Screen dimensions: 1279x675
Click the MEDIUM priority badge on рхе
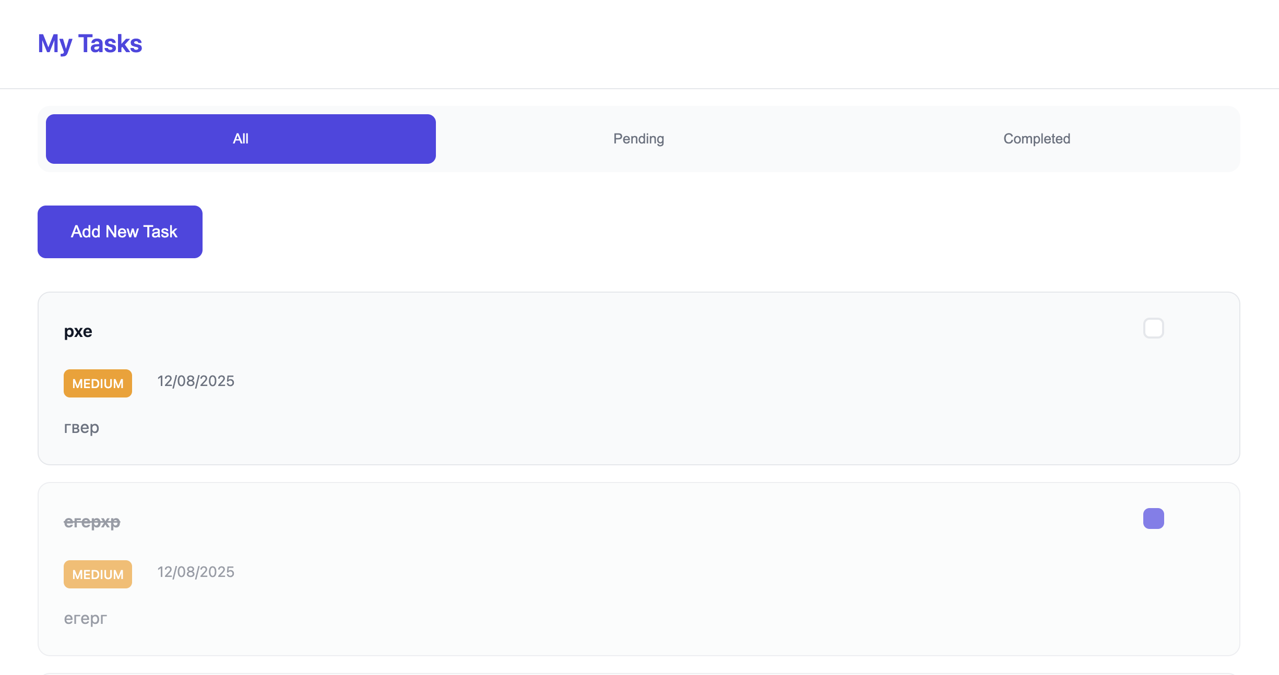98,383
